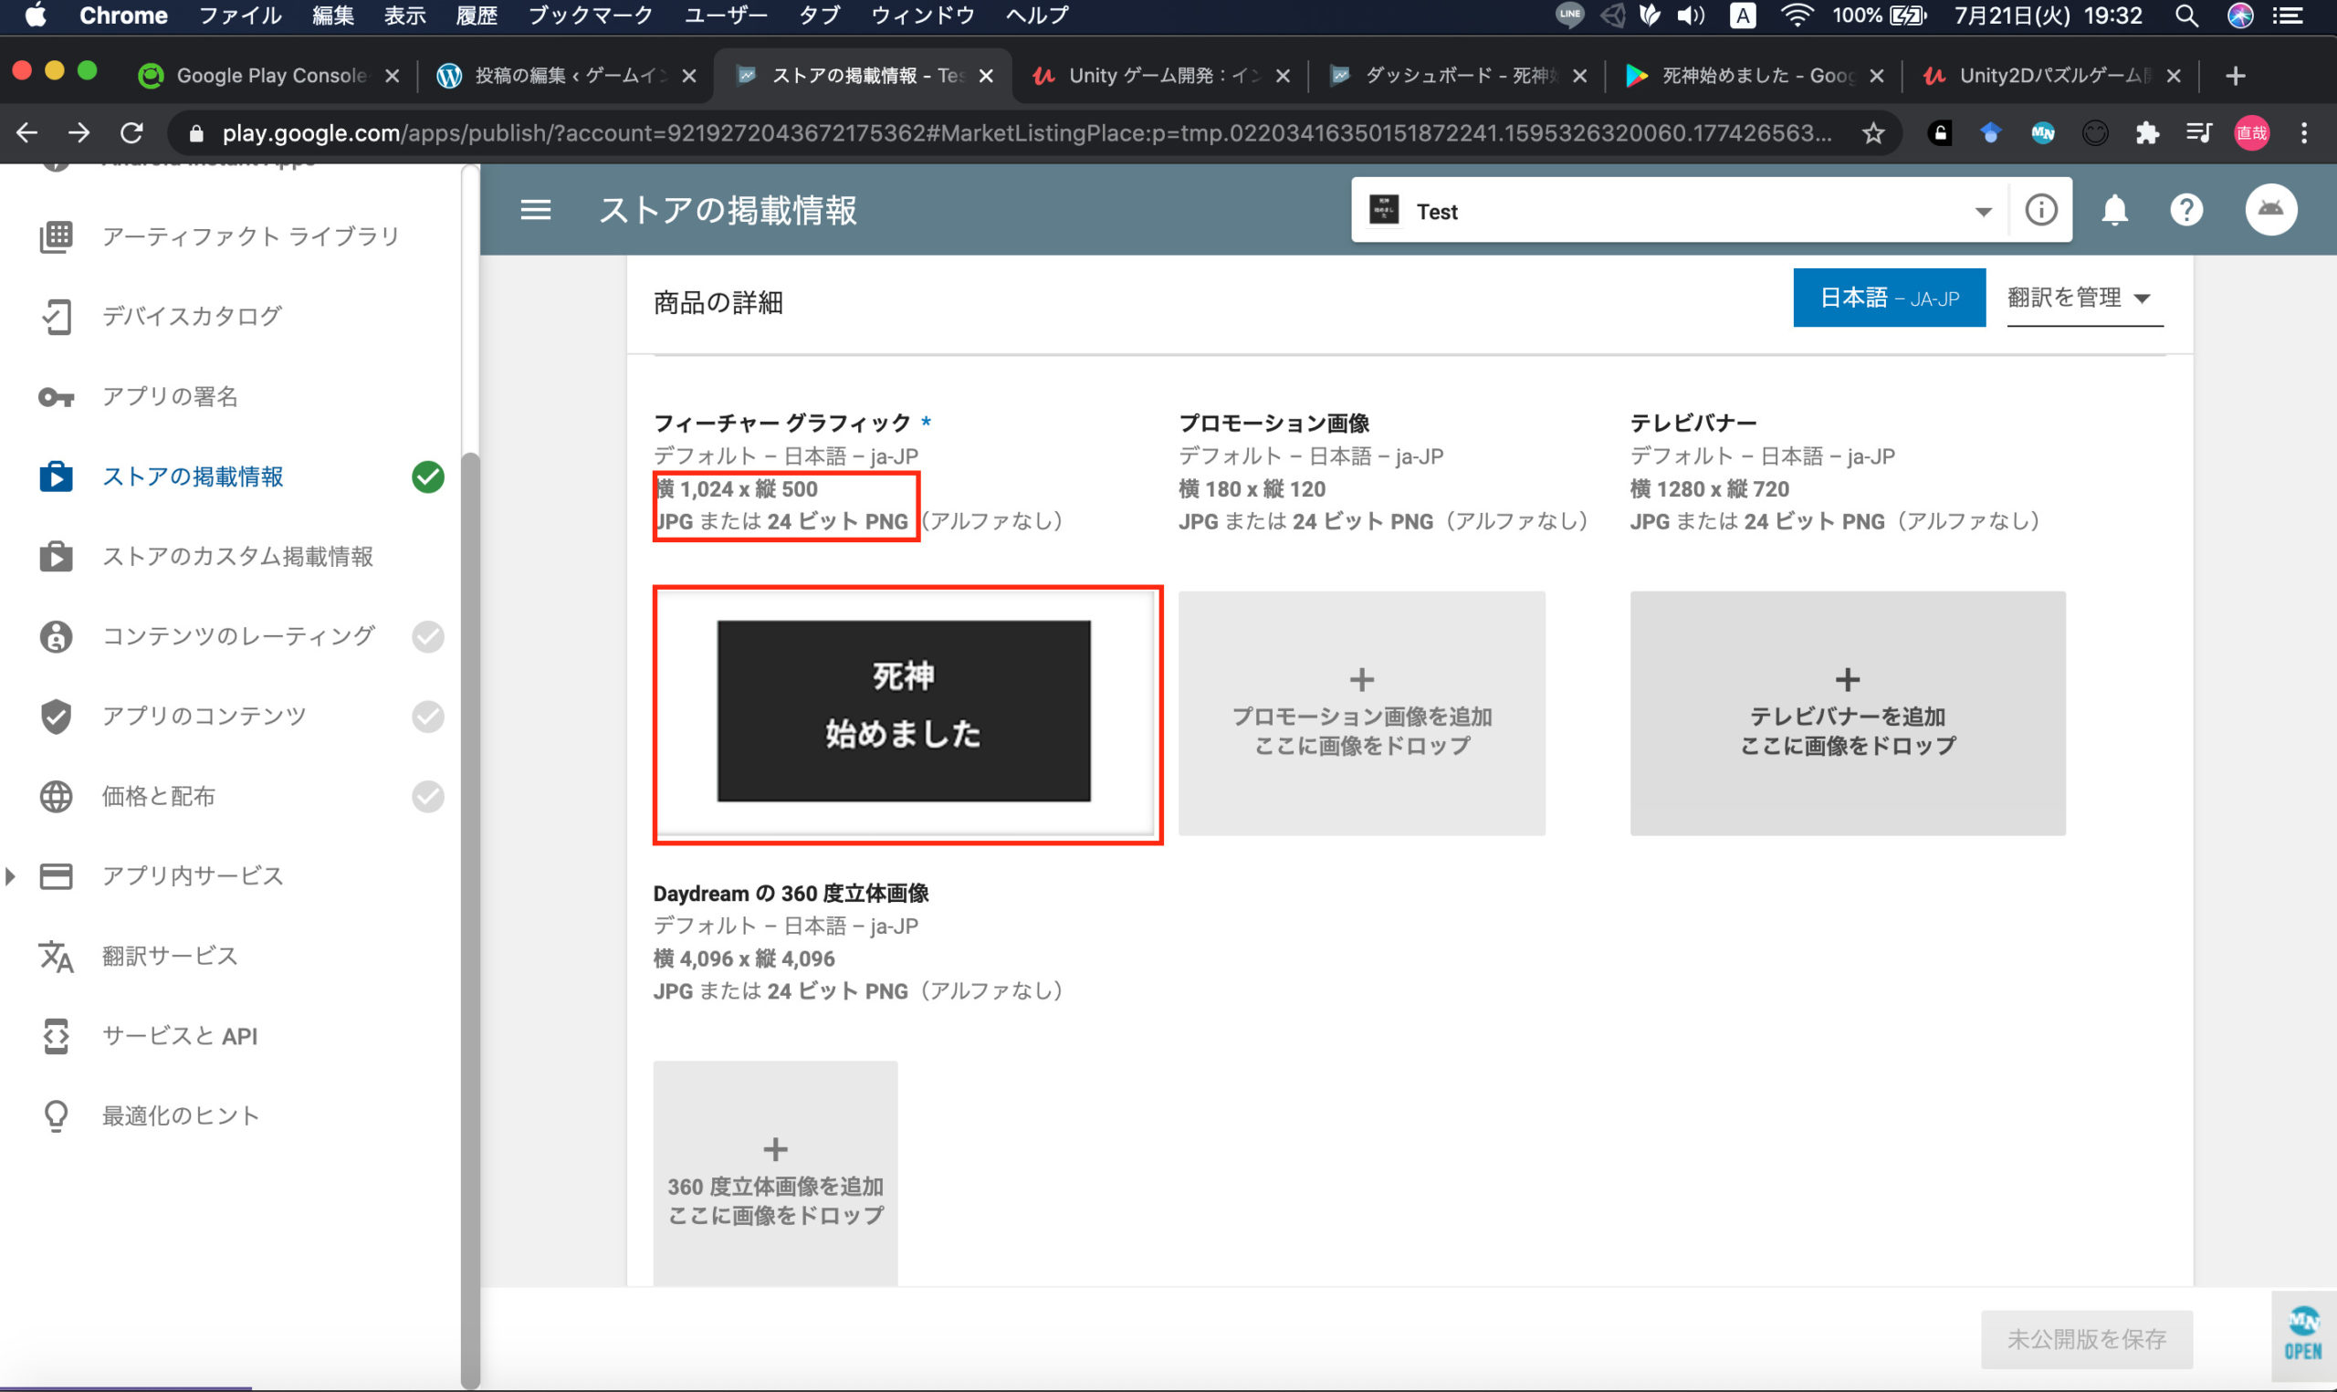Click the Pricing and Distribution globe icon
Viewport: 2337px width, 1392px height.
click(x=57, y=796)
